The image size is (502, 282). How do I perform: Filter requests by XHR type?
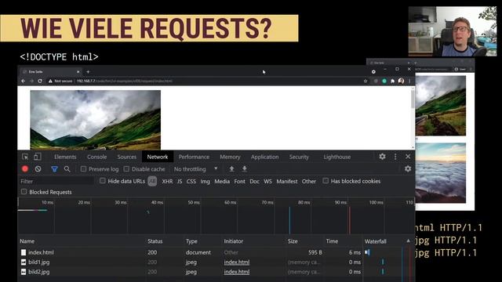(167, 181)
